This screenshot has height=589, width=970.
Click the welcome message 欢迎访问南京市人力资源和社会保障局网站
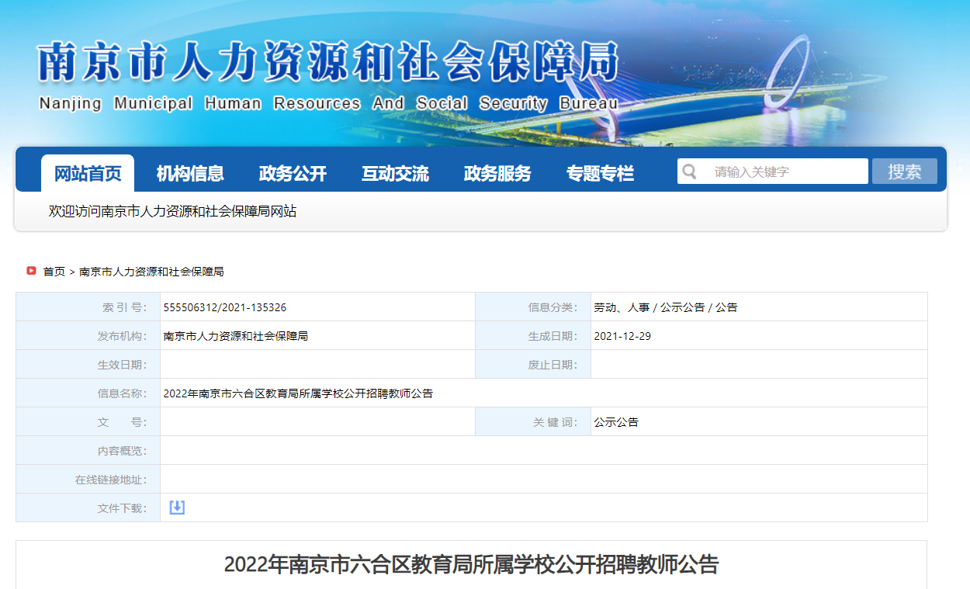[x=172, y=211]
